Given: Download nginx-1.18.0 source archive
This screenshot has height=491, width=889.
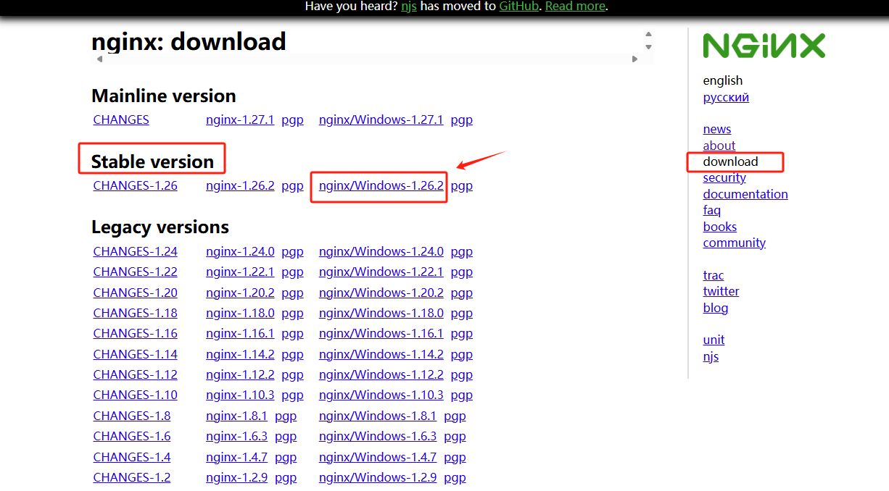Looking at the screenshot, I should coord(240,313).
